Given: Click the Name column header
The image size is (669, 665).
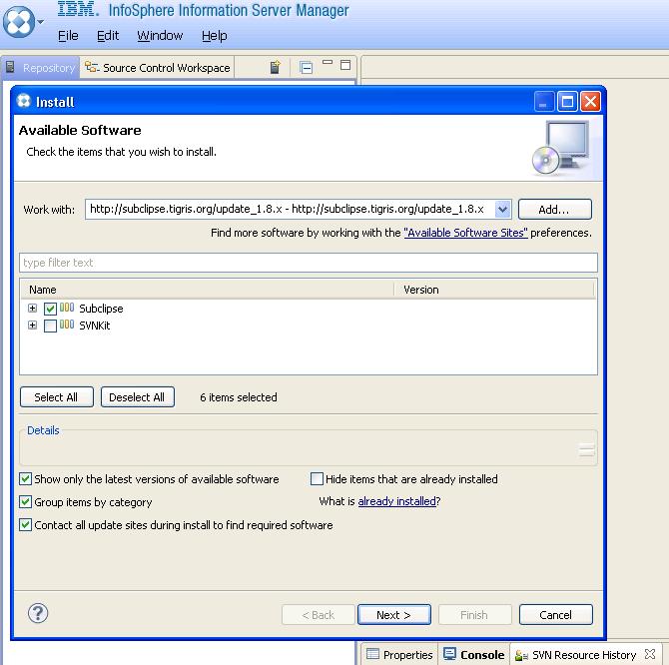Looking at the screenshot, I should pos(207,290).
